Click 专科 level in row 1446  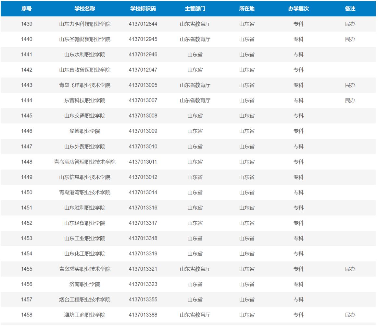298,131
